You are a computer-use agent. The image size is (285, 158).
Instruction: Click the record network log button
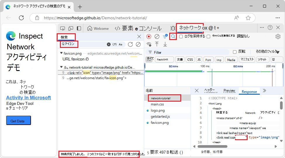tap(149, 37)
